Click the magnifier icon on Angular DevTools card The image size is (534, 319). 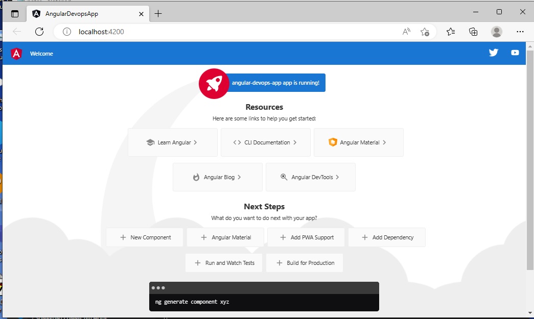pyautogui.click(x=284, y=177)
